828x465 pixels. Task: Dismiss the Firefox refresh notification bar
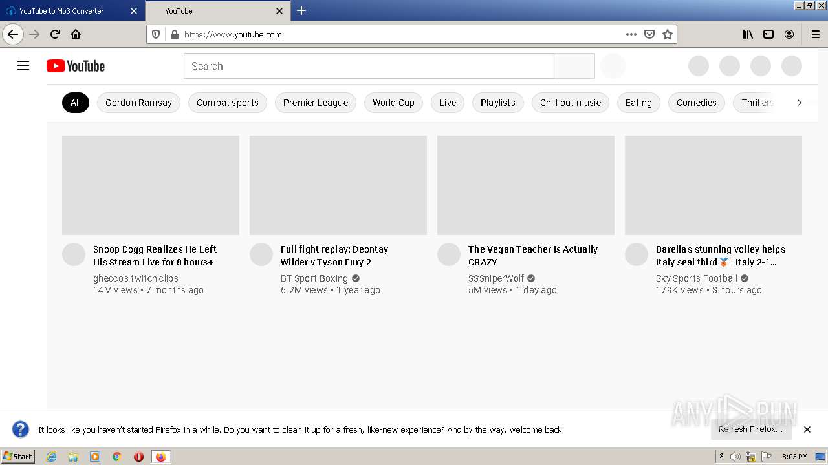click(x=807, y=429)
